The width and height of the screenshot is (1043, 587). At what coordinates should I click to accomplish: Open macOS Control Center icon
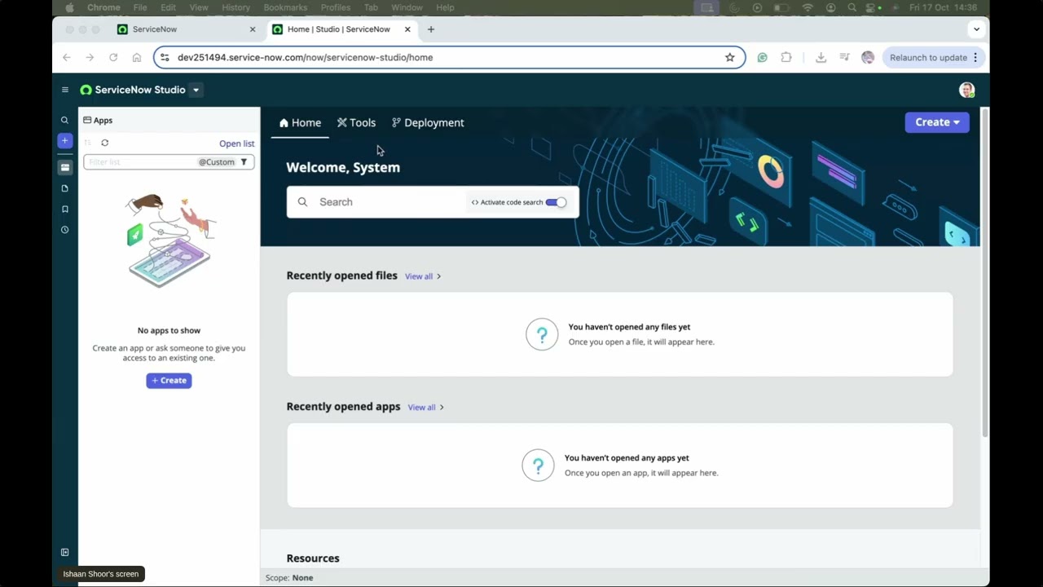pos(872,7)
